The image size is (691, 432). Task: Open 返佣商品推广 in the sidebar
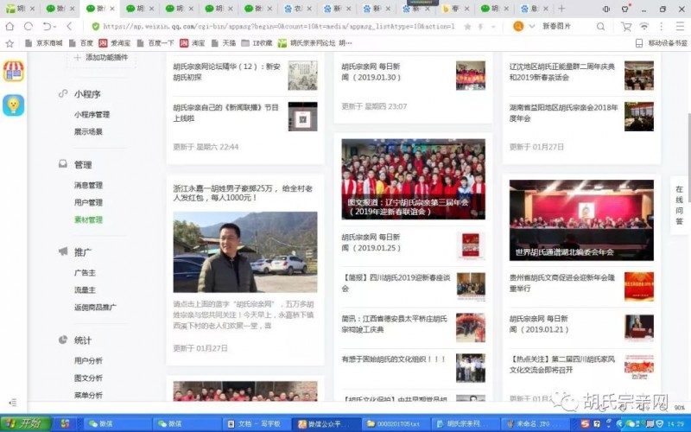click(95, 308)
